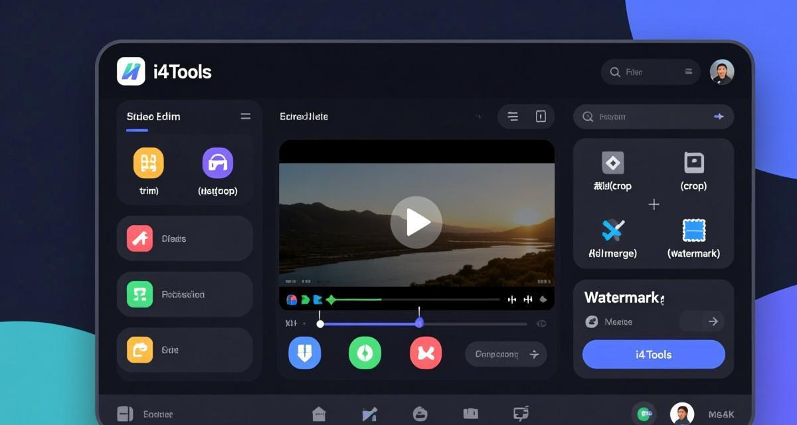Open the crop tool with diamond icon
797x425 pixels.
point(612,163)
